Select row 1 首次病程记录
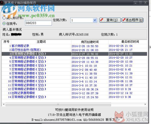This screenshot has height=124, width=151. pos(74,46)
